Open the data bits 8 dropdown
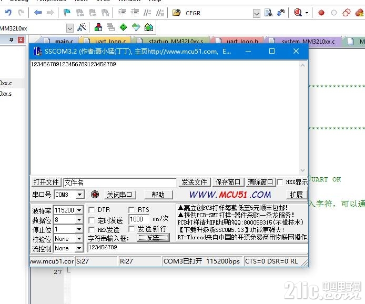The height and width of the screenshot is (304, 365). point(79,220)
